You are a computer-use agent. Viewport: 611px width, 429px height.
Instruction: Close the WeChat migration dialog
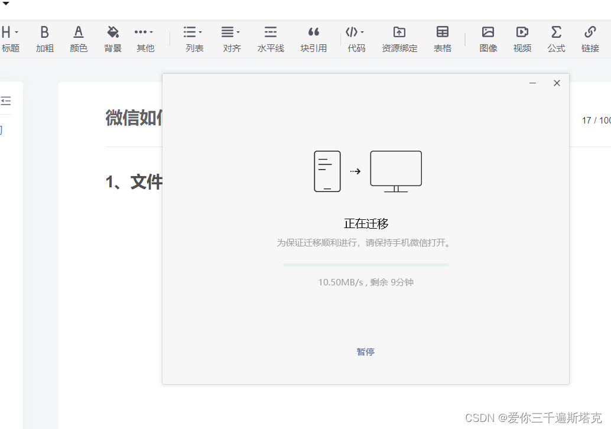tap(557, 83)
